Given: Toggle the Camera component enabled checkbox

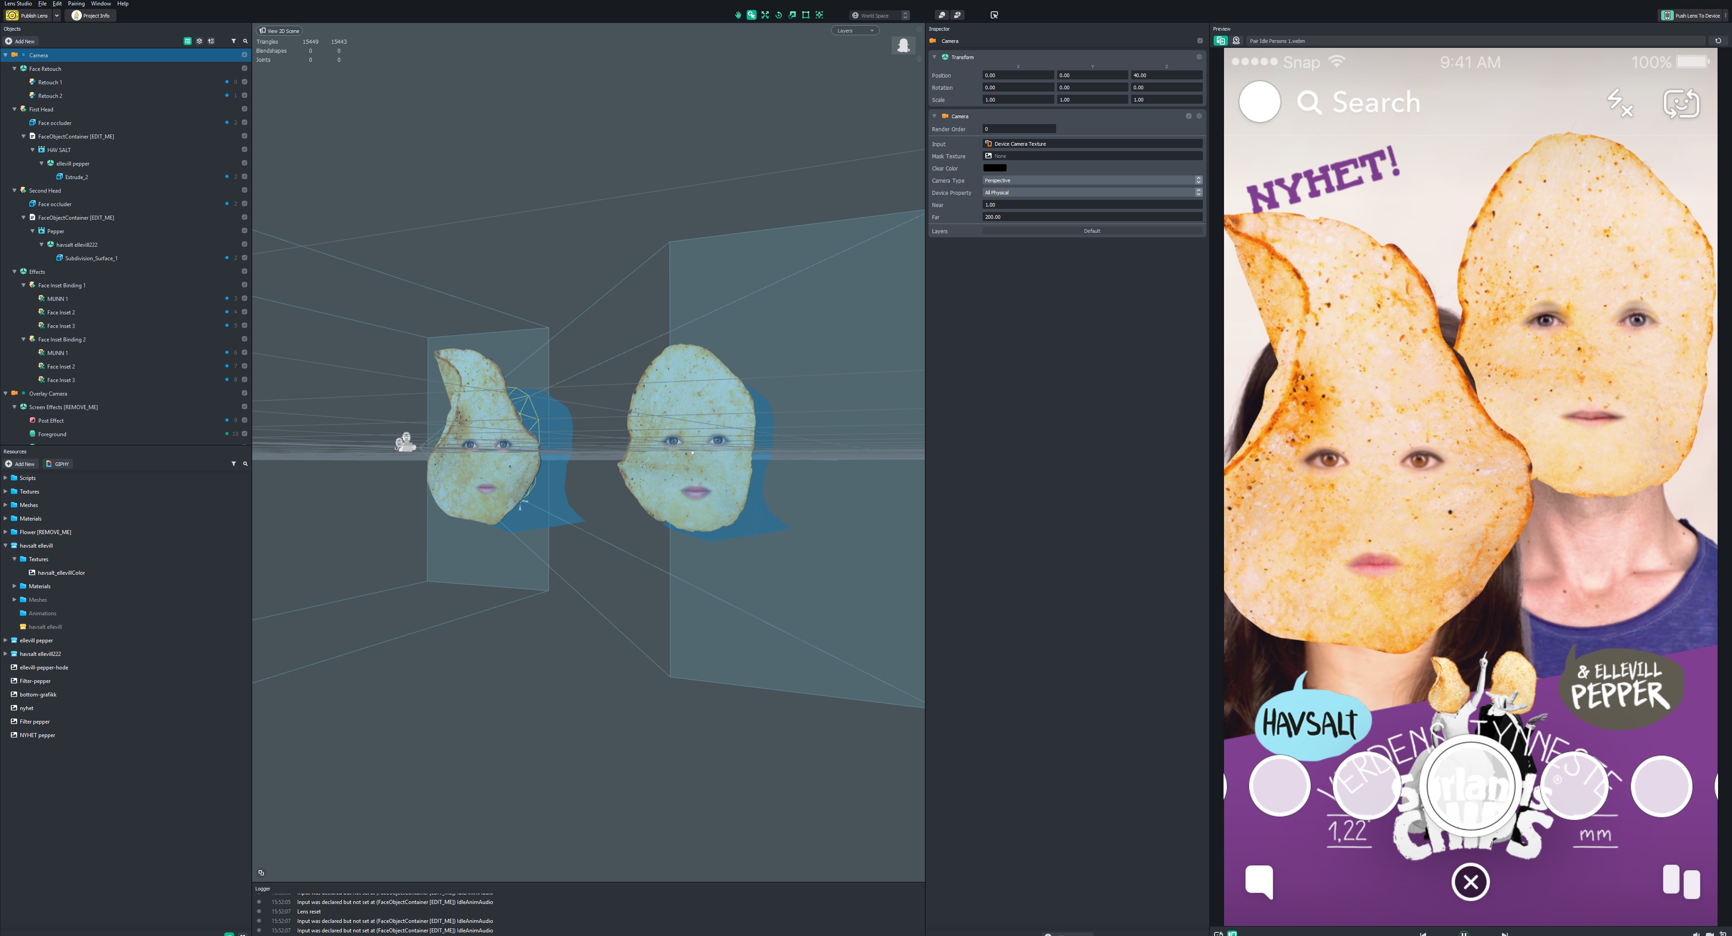Looking at the screenshot, I should click(1188, 116).
